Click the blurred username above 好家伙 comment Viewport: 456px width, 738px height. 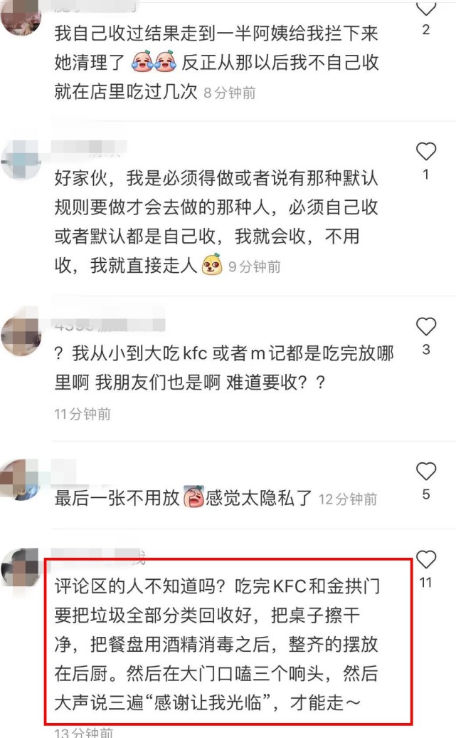88,147
